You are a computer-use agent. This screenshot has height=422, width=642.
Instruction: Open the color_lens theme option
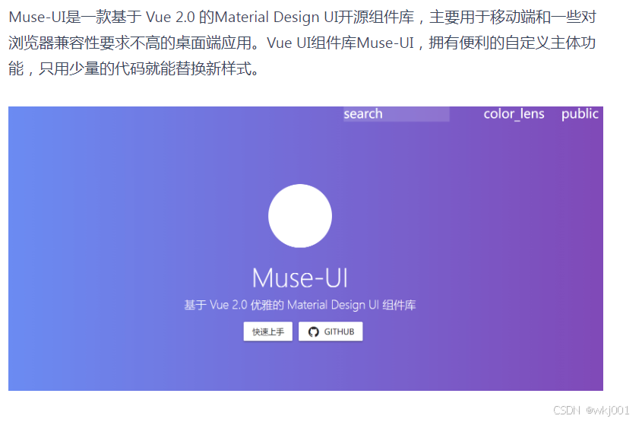point(514,114)
